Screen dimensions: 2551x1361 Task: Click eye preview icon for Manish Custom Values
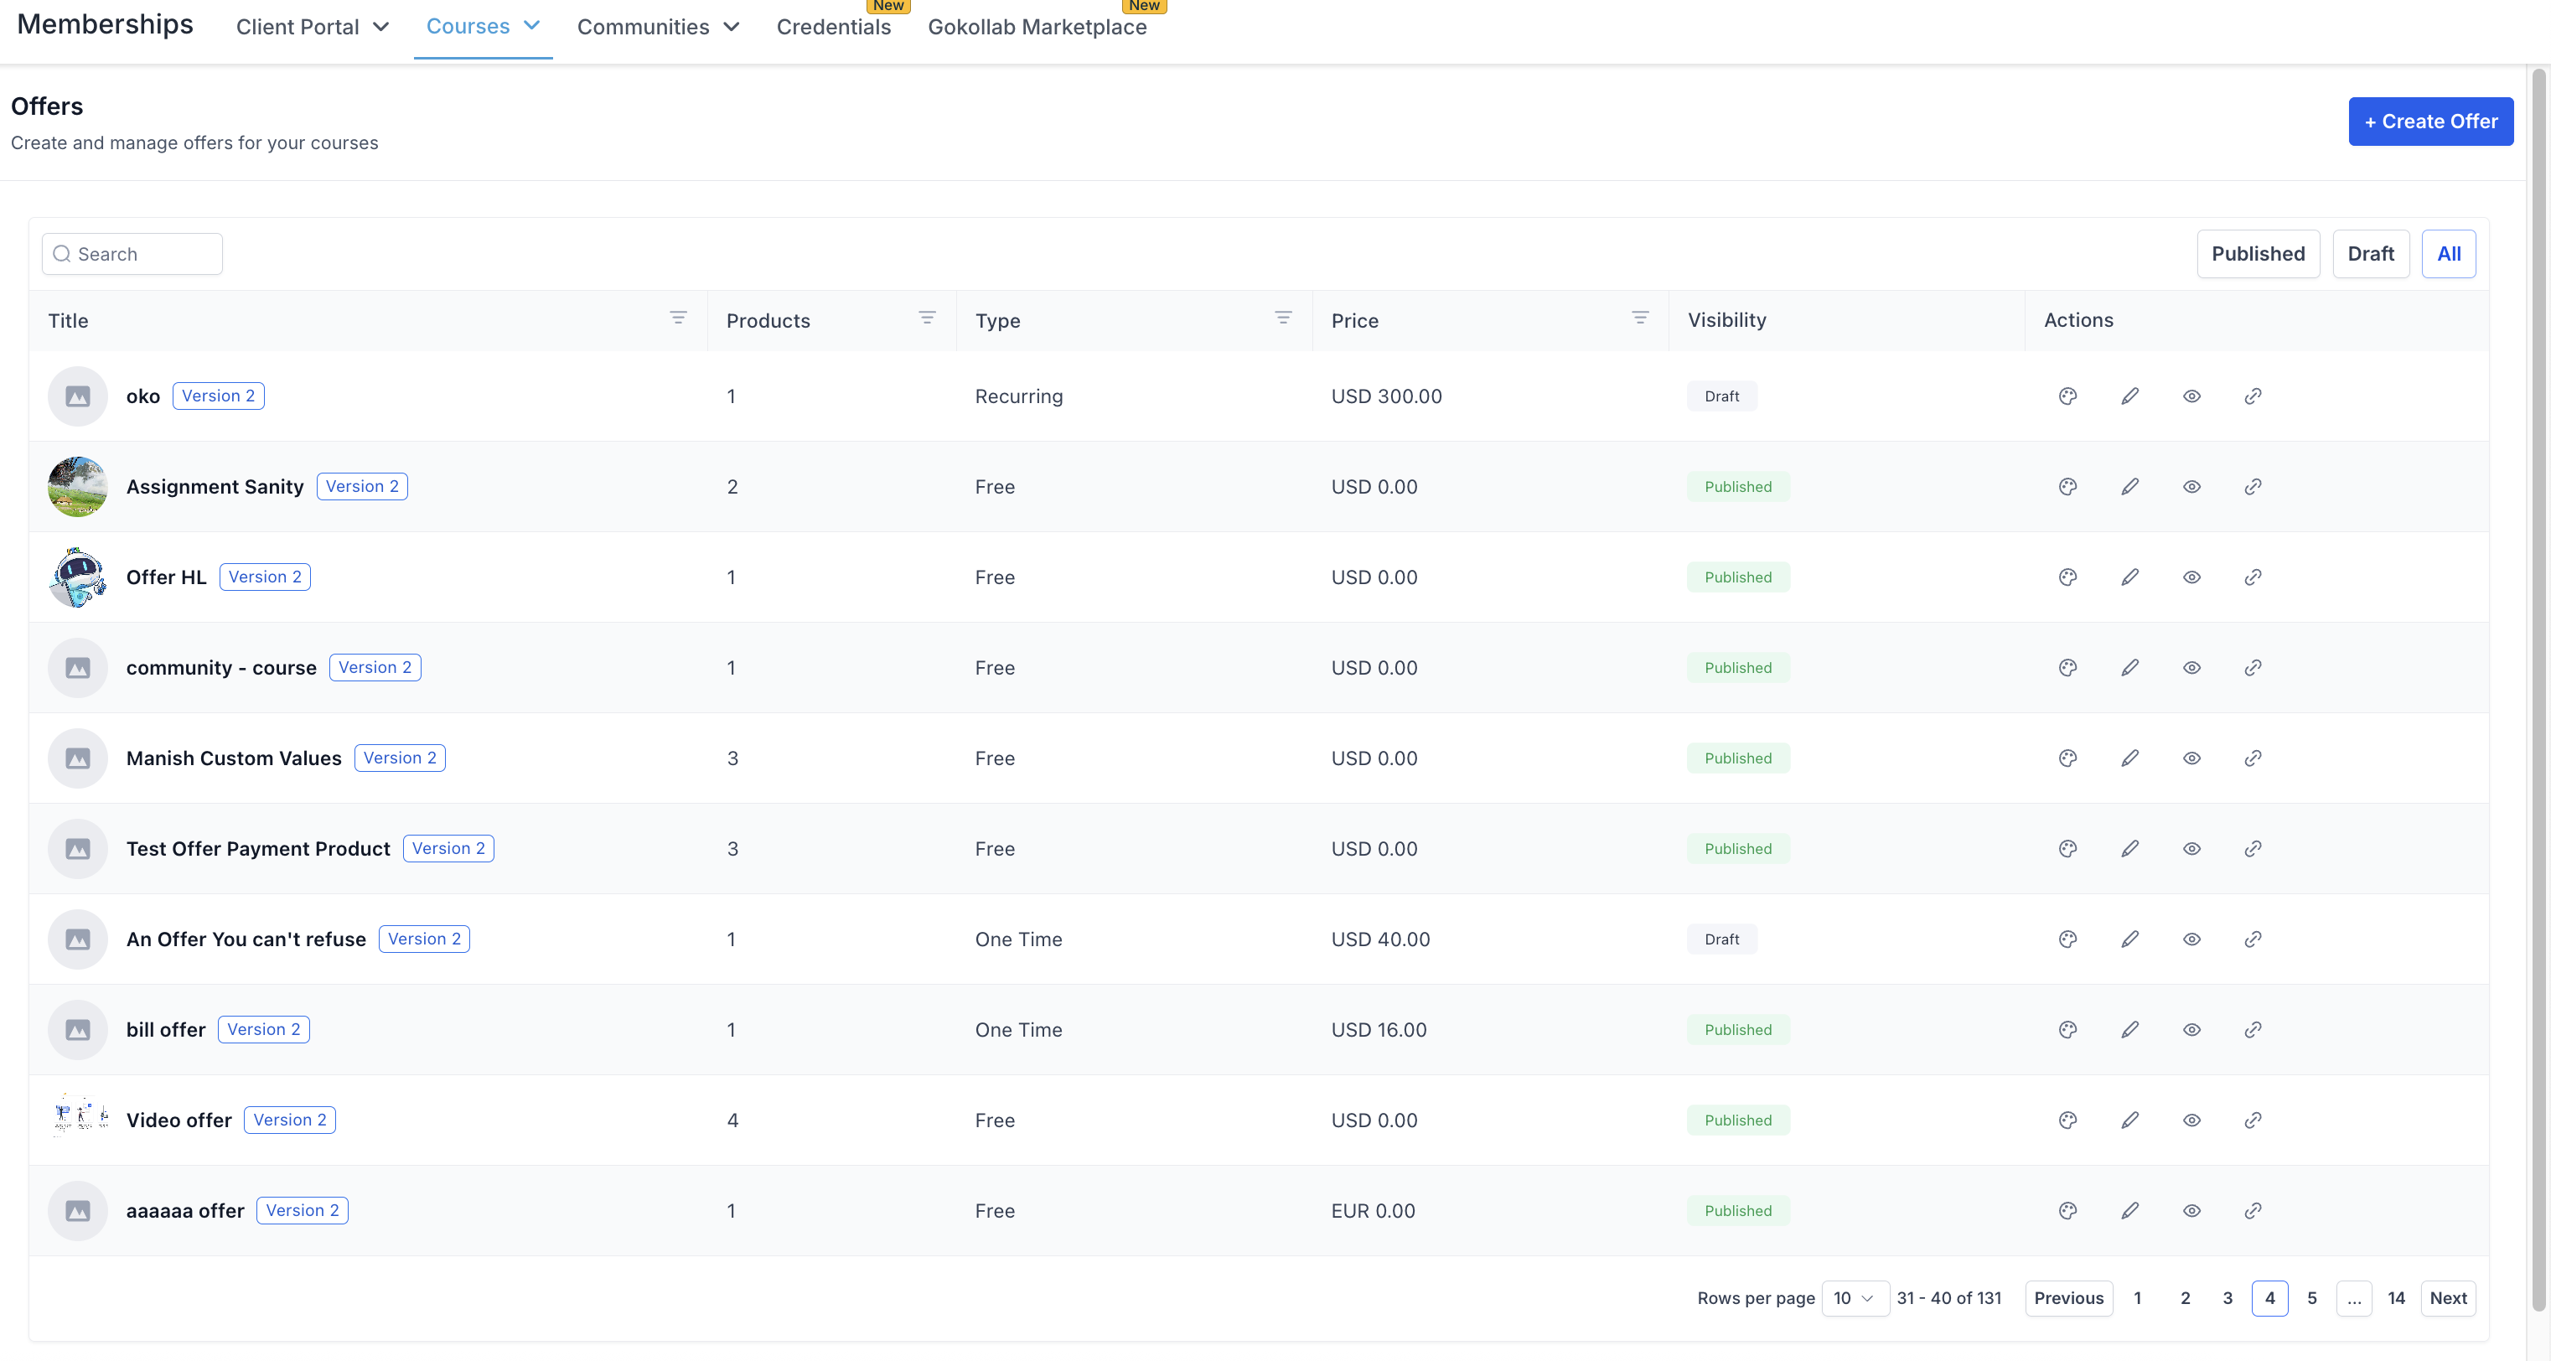click(x=2191, y=758)
